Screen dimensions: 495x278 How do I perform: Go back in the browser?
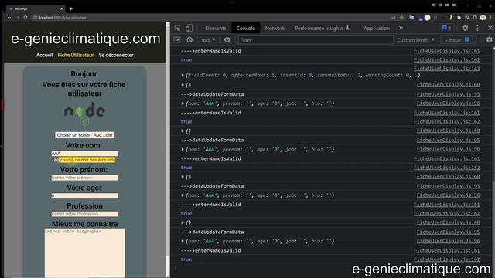click(x=9, y=18)
